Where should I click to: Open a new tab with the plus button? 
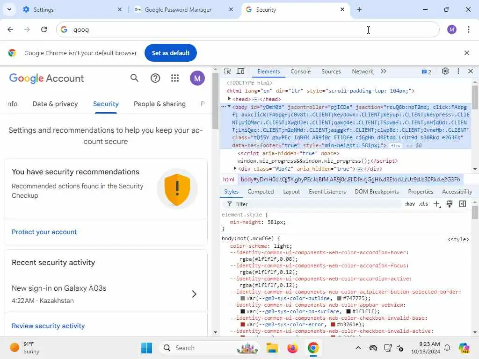click(359, 9)
